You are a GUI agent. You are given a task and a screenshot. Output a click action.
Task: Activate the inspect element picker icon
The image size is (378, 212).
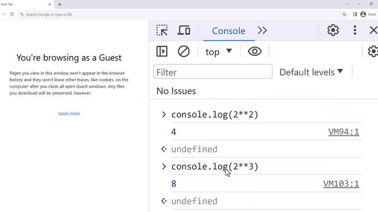tap(162, 31)
